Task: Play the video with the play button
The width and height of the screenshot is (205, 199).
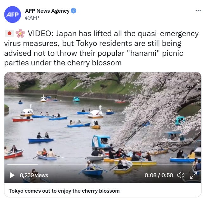Action: pyautogui.click(x=12, y=175)
